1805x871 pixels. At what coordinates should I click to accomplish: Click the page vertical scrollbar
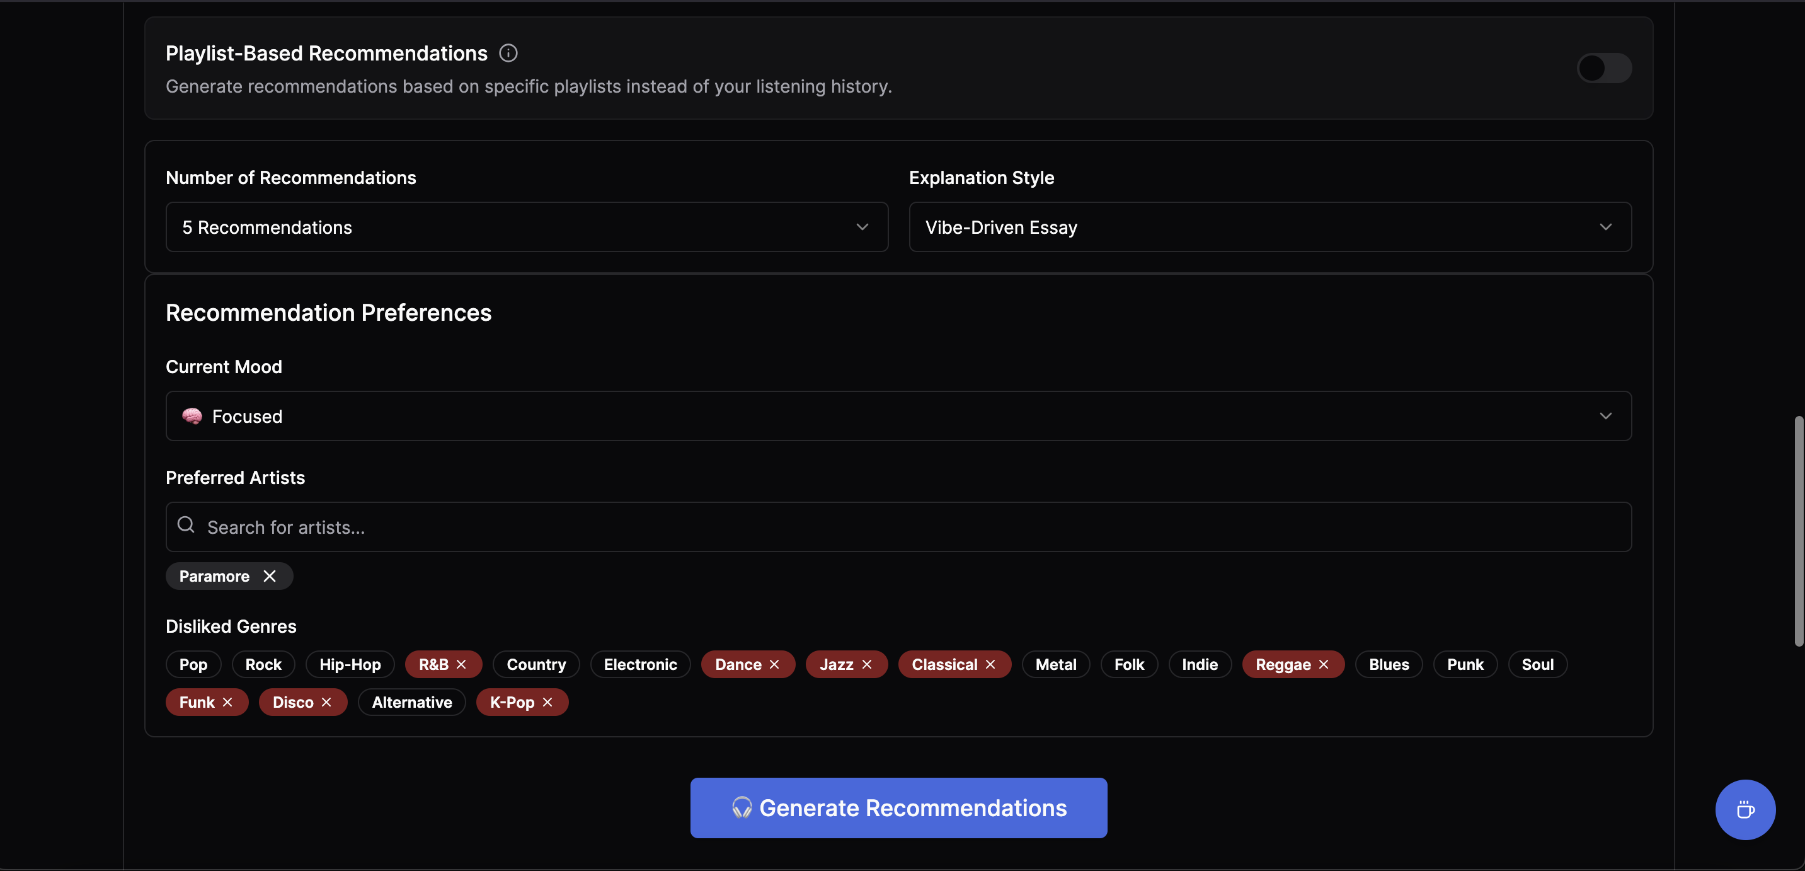pyautogui.click(x=1798, y=531)
